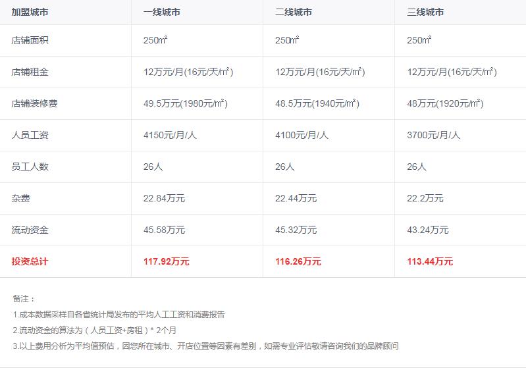This screenshot has width=526, height=368.
Task: Click the red 投资总计 label
Action: click(x=30, y=261)
